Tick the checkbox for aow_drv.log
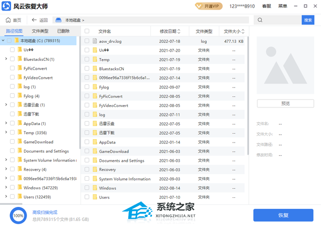Viewport: 321px width, 225px height. coord(87,41)
